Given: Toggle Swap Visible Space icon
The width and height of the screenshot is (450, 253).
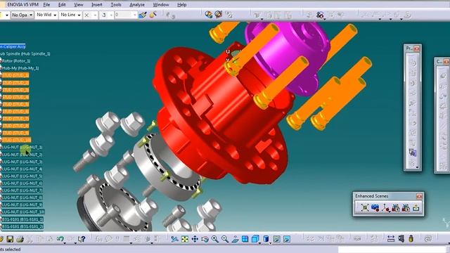Looking at the screenshot, I should (x=287, y=239).
